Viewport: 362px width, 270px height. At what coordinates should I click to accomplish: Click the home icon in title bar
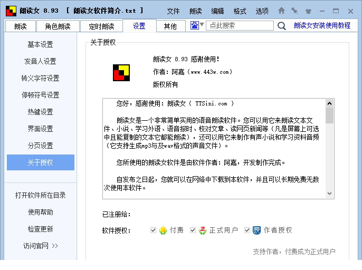tap(281, 11)
